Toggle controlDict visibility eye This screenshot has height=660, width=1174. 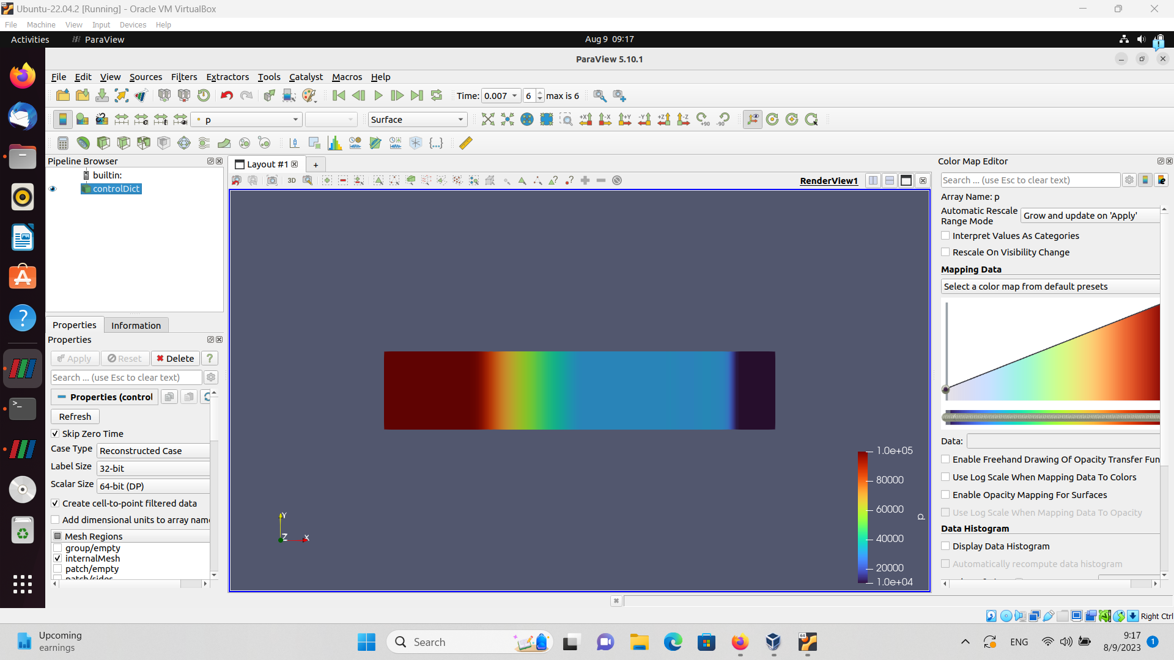pyautogui.click(x=53, y=189)
